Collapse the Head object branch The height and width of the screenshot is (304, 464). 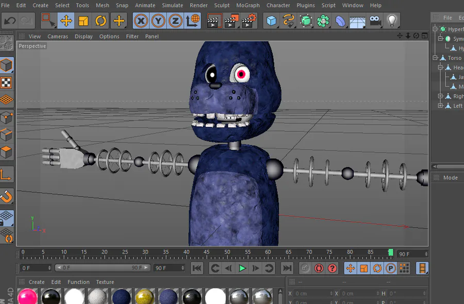(440, 67)
